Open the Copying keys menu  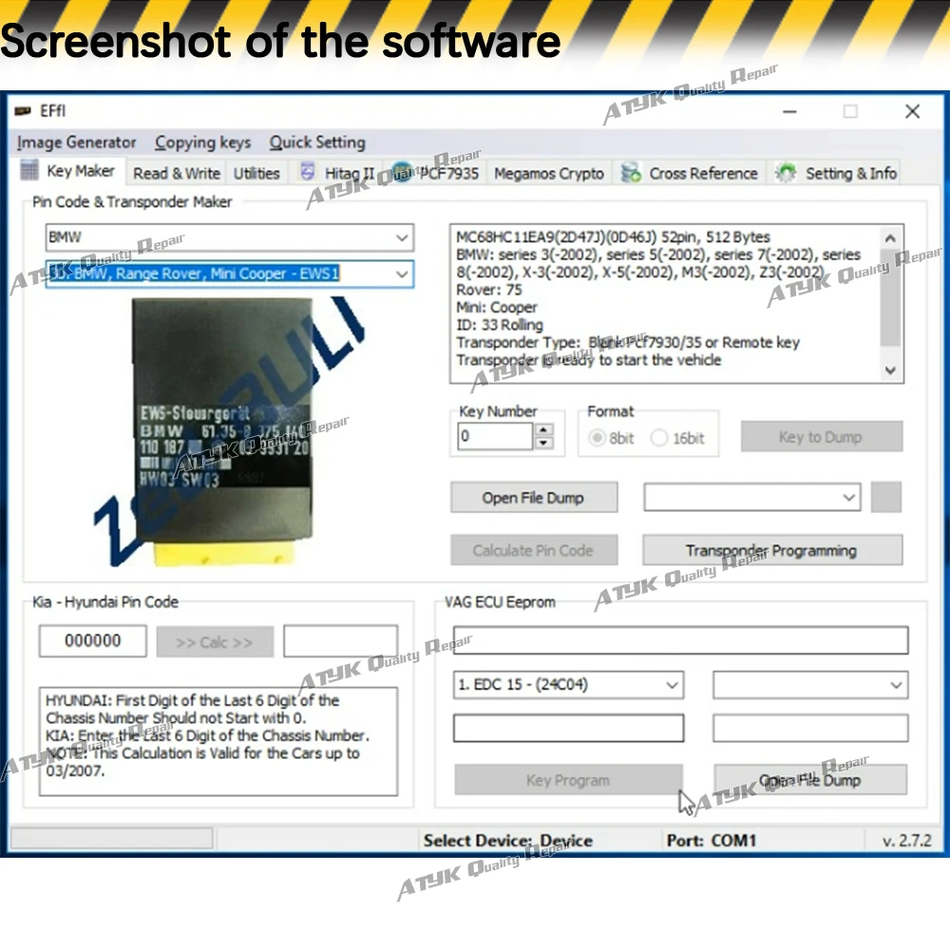click(x=203, y=142)
